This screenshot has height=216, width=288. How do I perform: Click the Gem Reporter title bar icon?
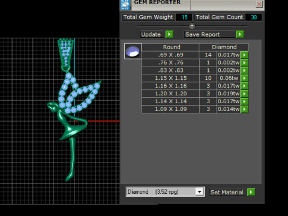[125, 4]
